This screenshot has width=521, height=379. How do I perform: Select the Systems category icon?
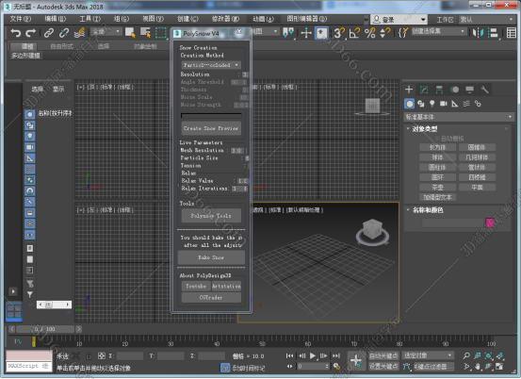[x=478, y=104]
